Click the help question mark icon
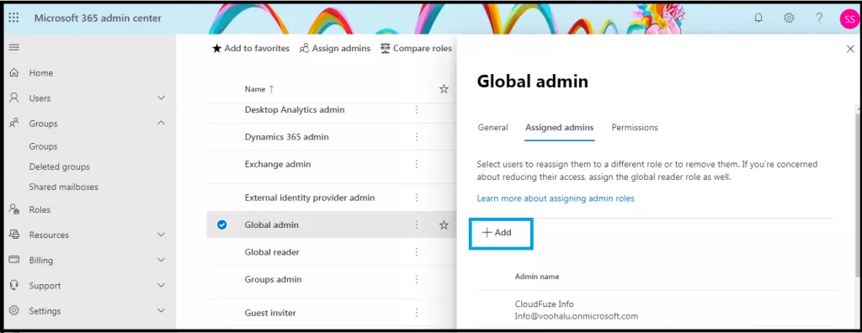Image resolution: width=862 pixels, height=333 pixels. (819, 18)
